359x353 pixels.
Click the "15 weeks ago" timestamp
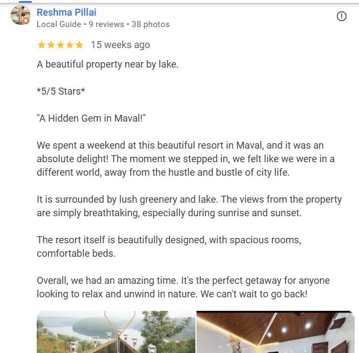pyautogui.click(x=120, y=45)
